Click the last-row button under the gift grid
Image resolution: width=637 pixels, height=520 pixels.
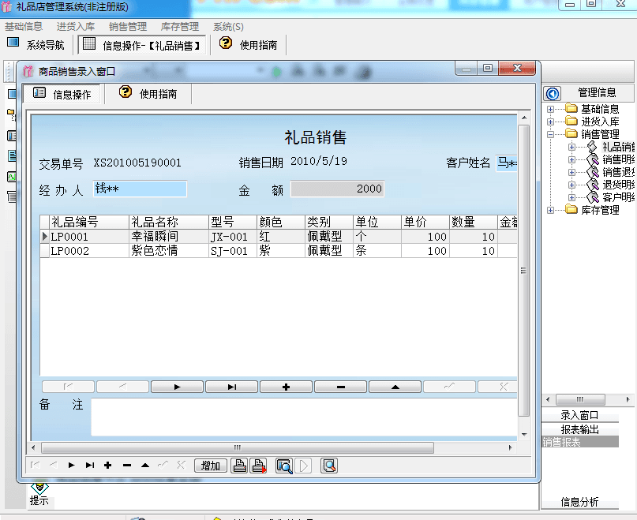tap(231, 387)
